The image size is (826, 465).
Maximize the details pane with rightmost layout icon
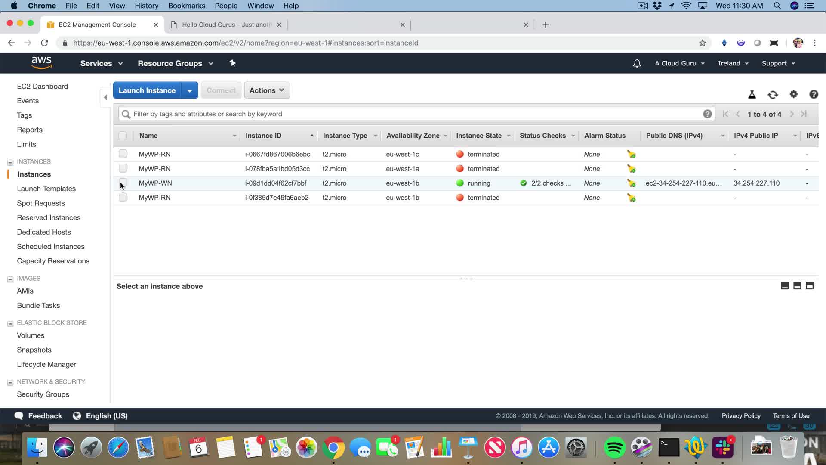[x=810, y=286]
